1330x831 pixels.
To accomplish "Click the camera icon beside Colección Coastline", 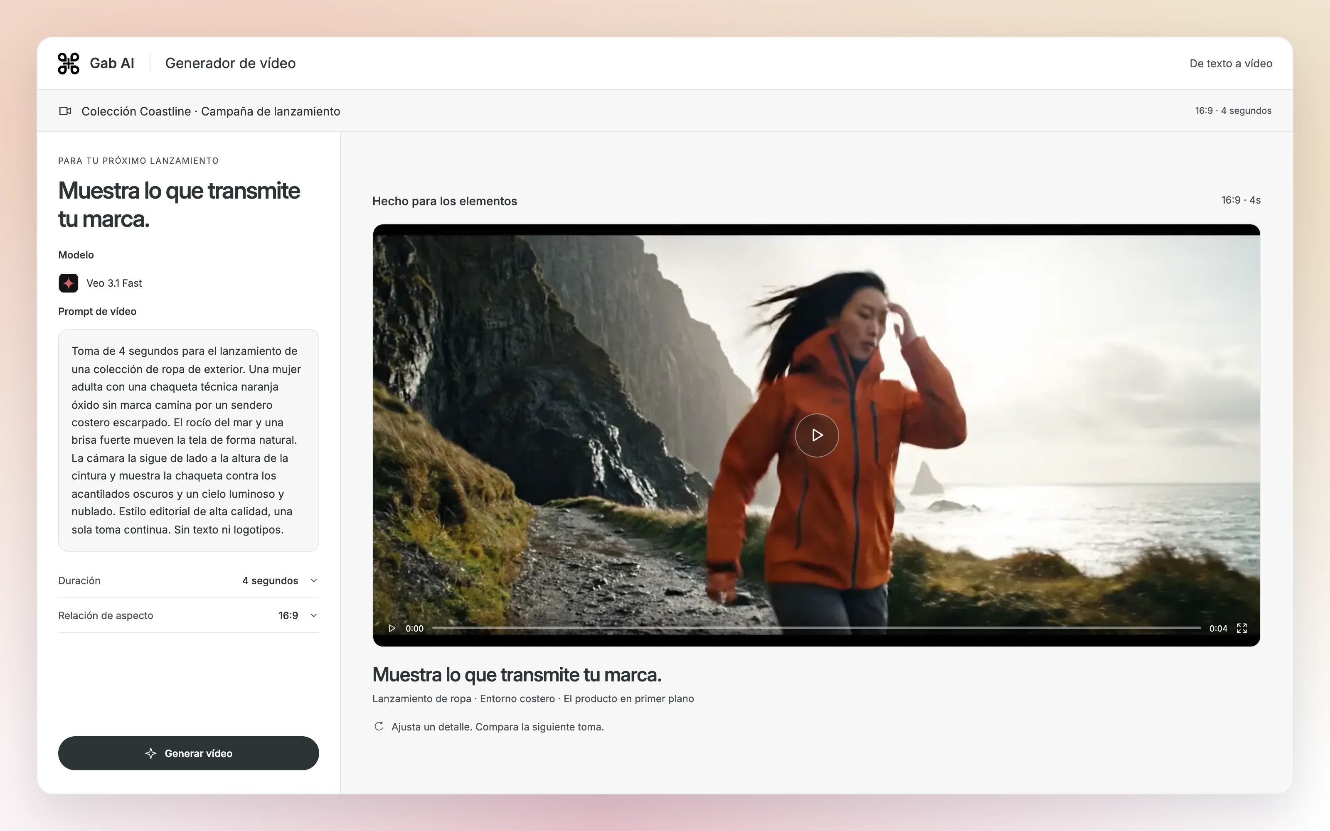I will click(65, 111).
